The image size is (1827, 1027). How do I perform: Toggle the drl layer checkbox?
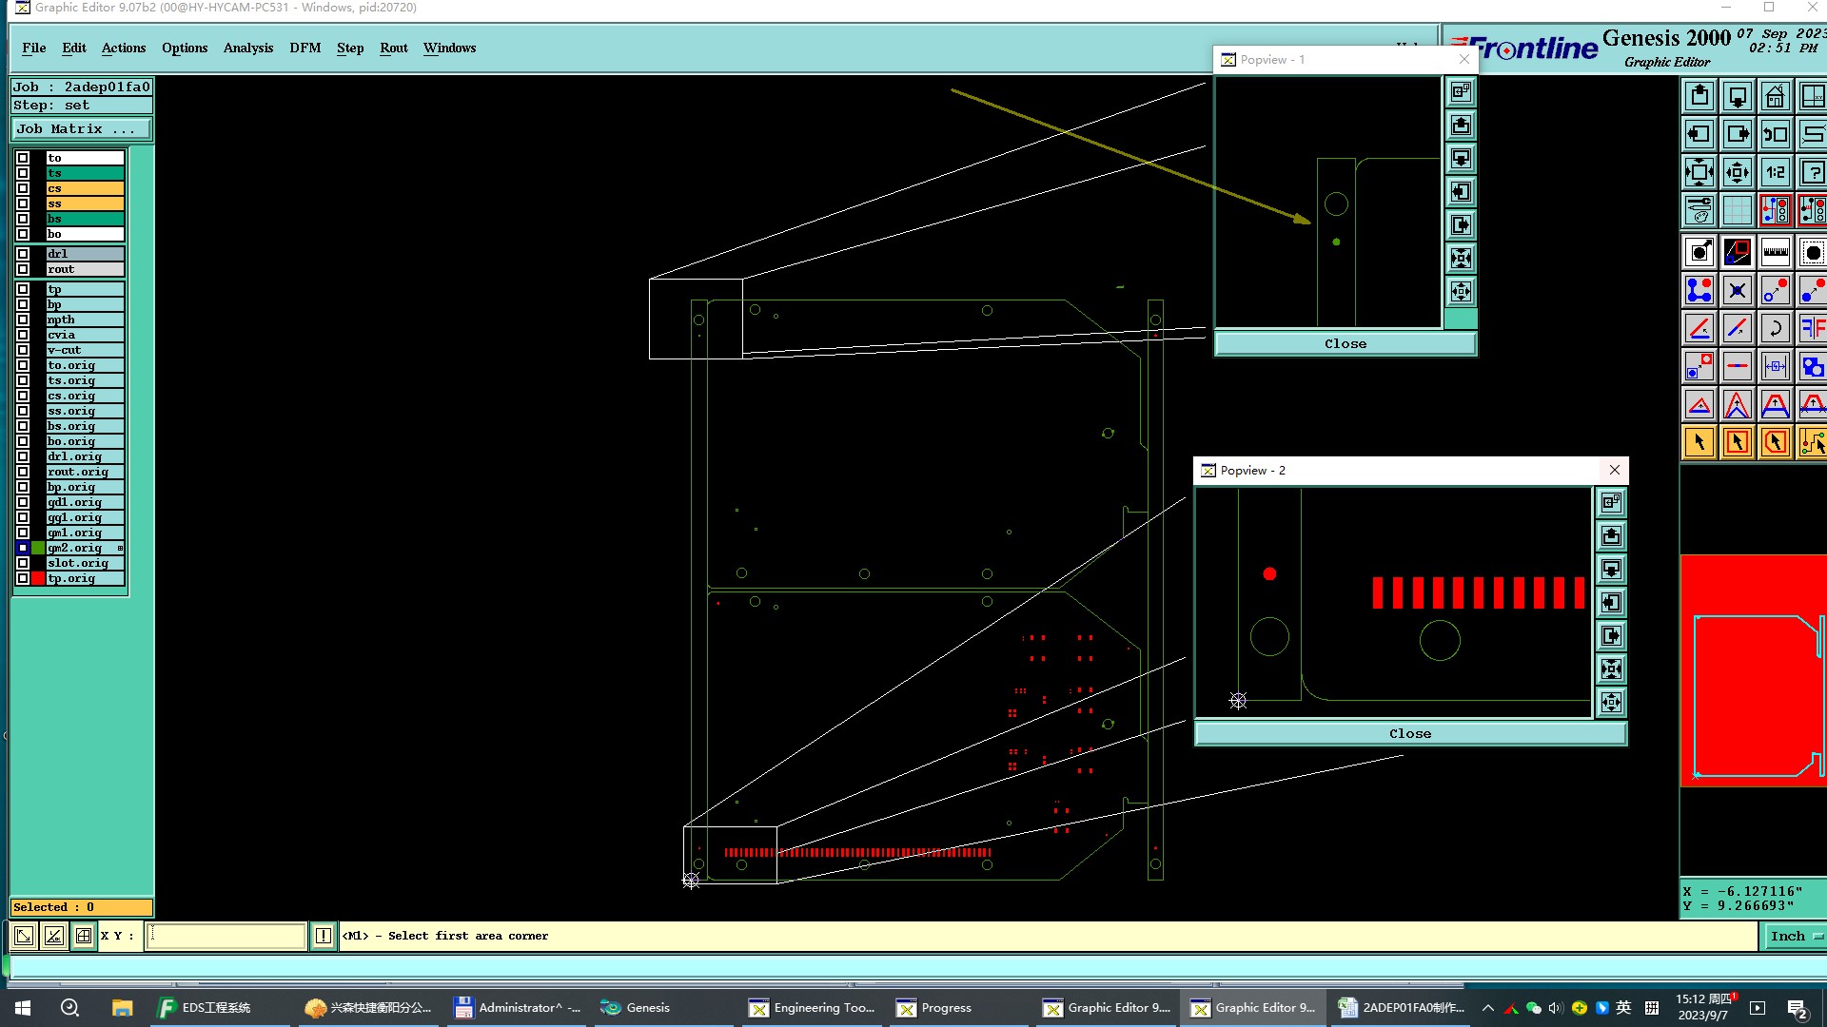[23, 254]
